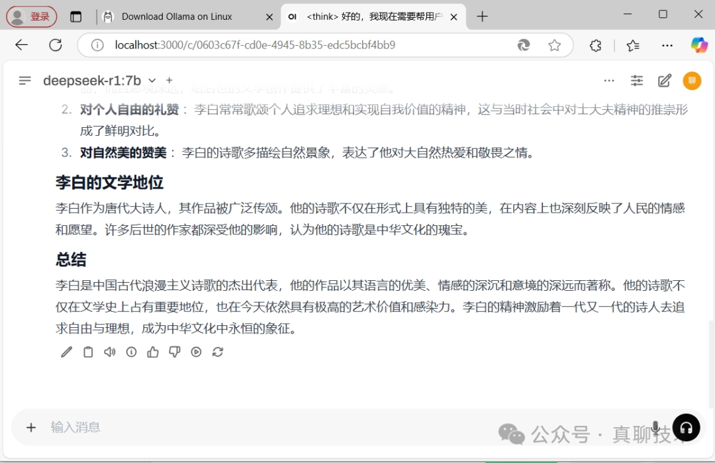Viewport: 715px width, 463px height.
Task: Open a new browser tab
Action: click(482, 17)
